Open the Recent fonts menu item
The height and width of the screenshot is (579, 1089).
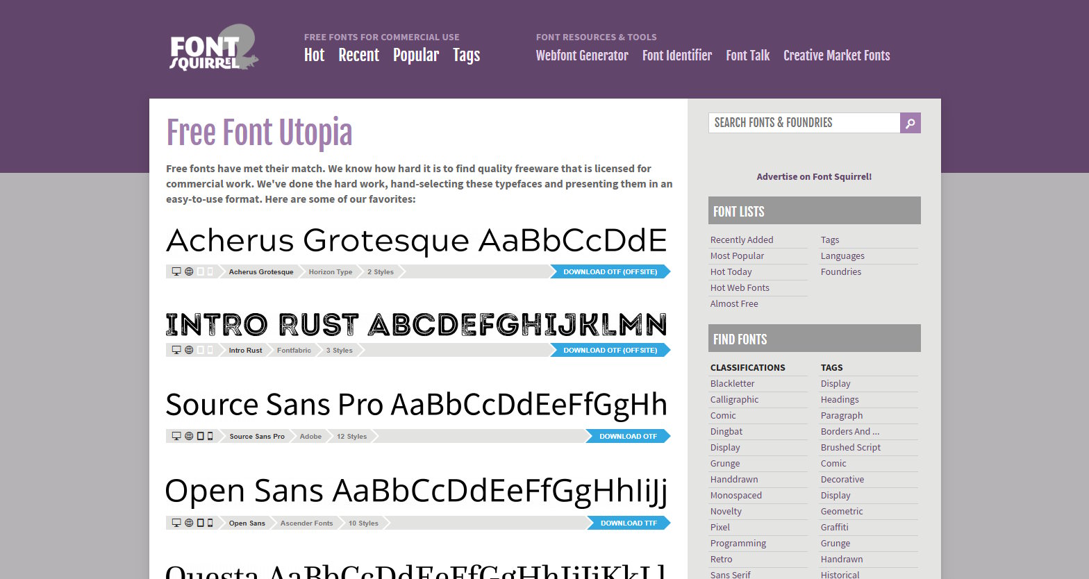click(x=358, y=55)
